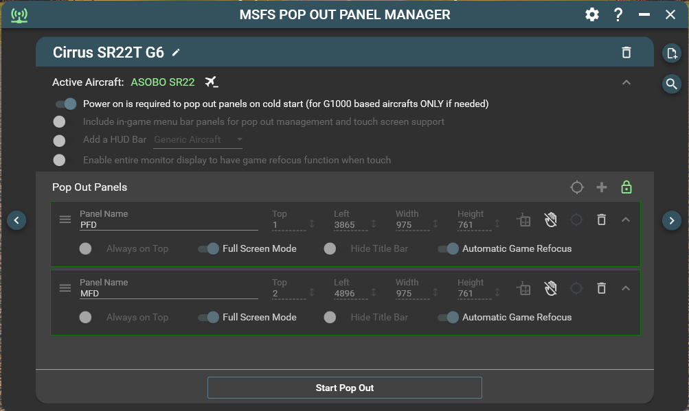This screenshot has height=411, width=689.
Task: Toggle touch hand icon for MFD panel
Action: tap(550, 288)
